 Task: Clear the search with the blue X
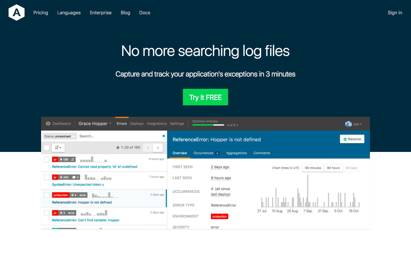[164, 136]
